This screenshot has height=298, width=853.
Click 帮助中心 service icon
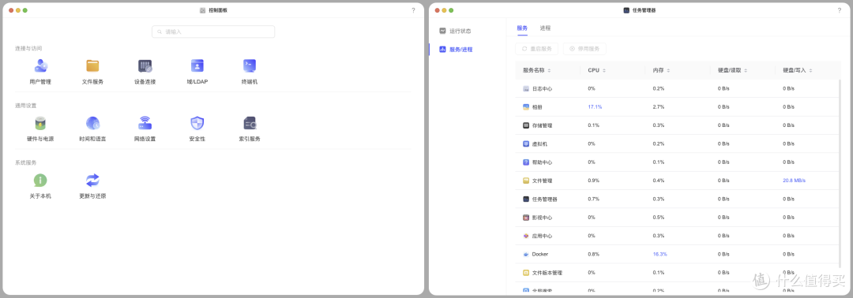click(x=526, y=162)
